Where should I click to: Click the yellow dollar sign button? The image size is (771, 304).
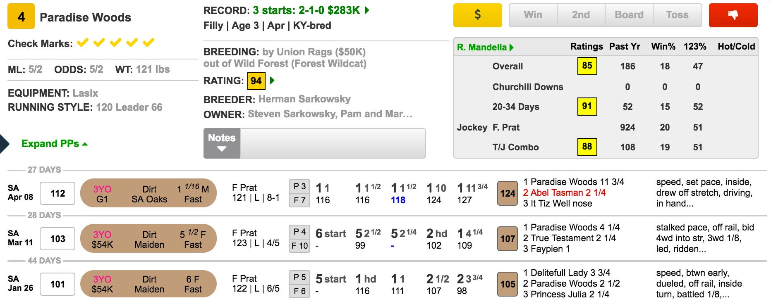click(x=477, y=15)
